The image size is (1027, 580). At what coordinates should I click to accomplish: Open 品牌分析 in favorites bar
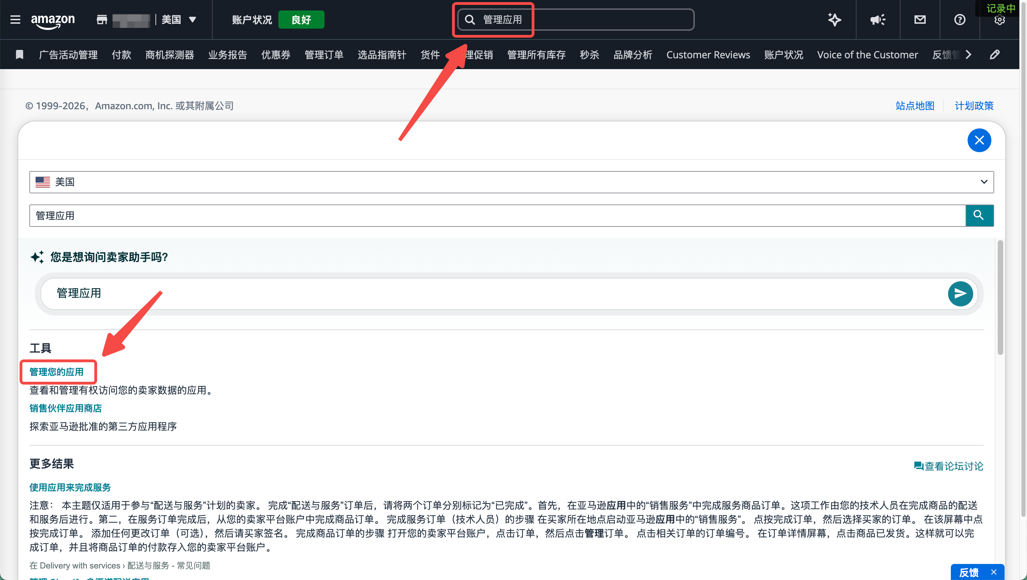point(633,55)
